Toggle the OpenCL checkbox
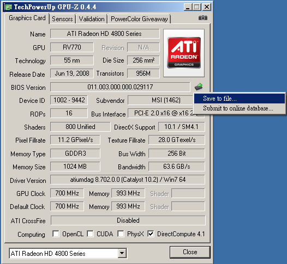The height and width of the screenshot is (264, 287). (56, 234)
